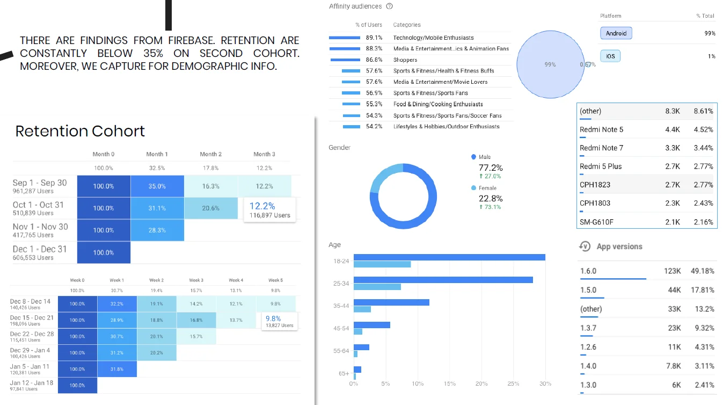This screenshot has width=723, height=405.
Task: Click the SM-G610F device row
Action: tap(646, 222)
